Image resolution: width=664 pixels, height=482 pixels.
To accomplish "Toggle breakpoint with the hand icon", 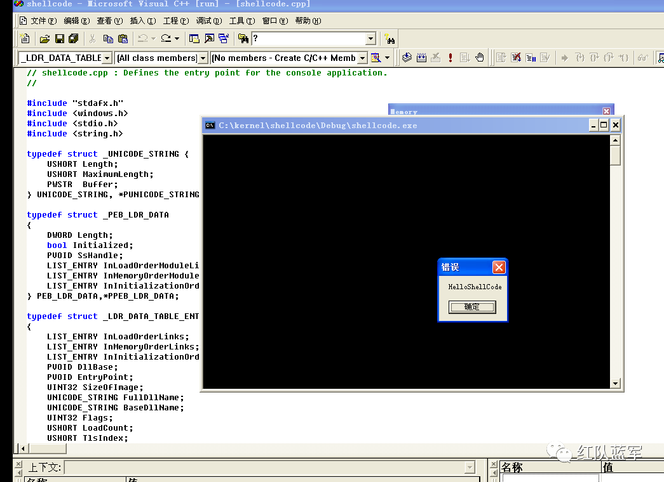I will coord(479,58).
